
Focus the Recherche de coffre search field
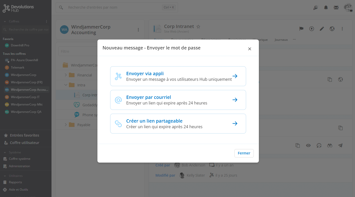26,30
